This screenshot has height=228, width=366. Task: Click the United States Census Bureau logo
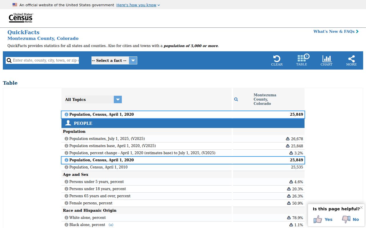click(x=21, y=18)
